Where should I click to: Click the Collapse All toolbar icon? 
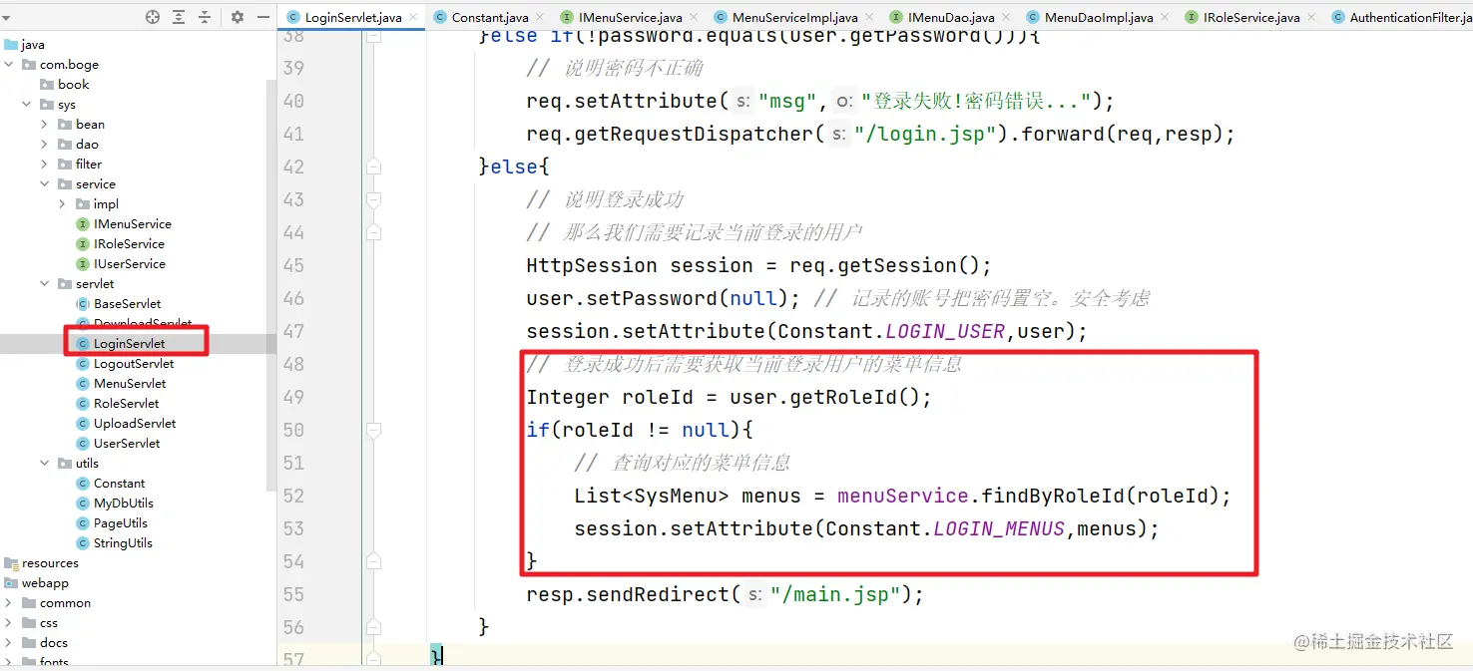coord(205,17)
